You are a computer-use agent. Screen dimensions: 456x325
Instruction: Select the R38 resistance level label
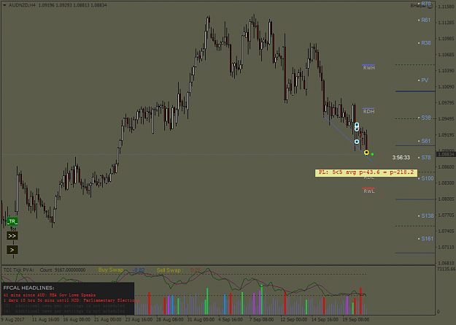tap(426, 43)
